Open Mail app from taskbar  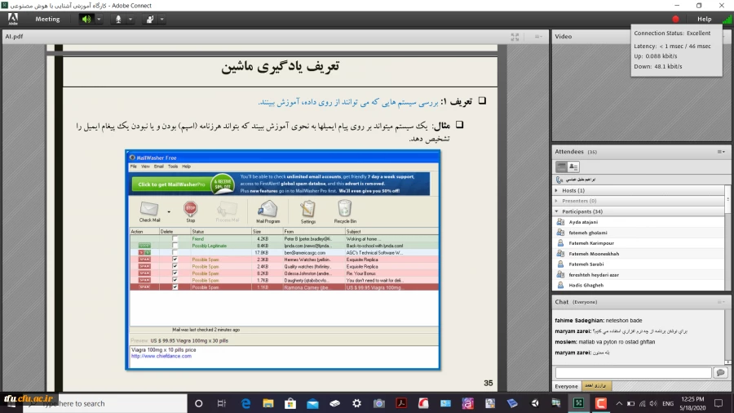pyautogui.click(x=312, y=403)
